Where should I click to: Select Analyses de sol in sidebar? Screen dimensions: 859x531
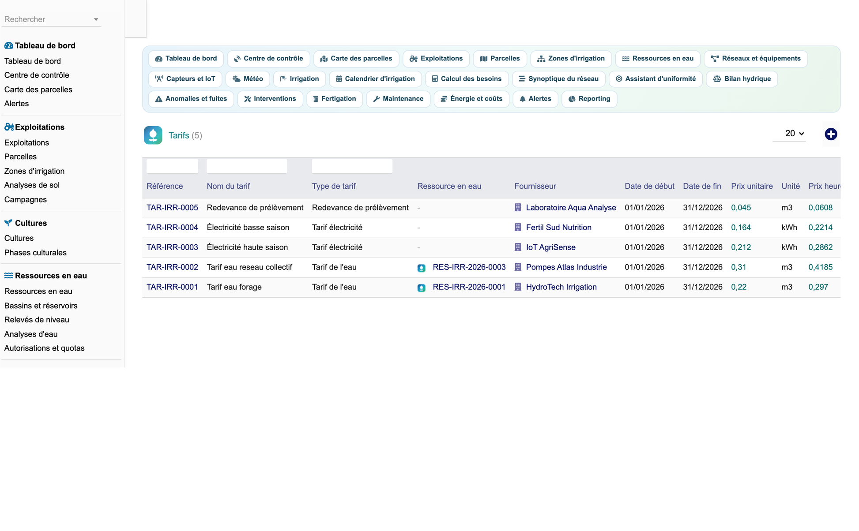32,185
